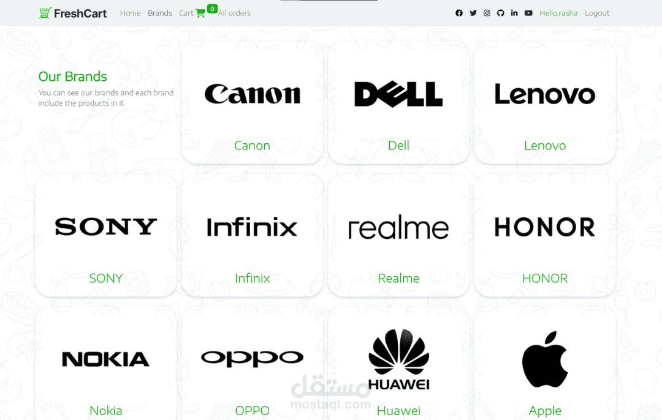Screen dimensions: 662x420
Task: Click the Our Brands heading
Action: (x=72, y=77)
